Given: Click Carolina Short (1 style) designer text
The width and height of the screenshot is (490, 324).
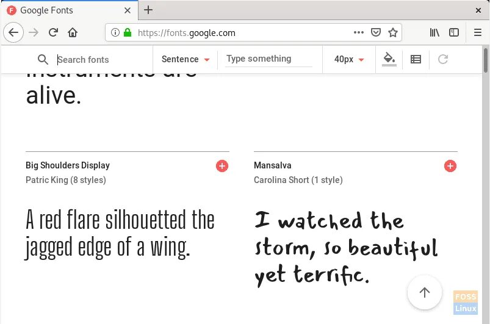Looking at the screenshot, I should pyautogui.click(x=298, y=180).
